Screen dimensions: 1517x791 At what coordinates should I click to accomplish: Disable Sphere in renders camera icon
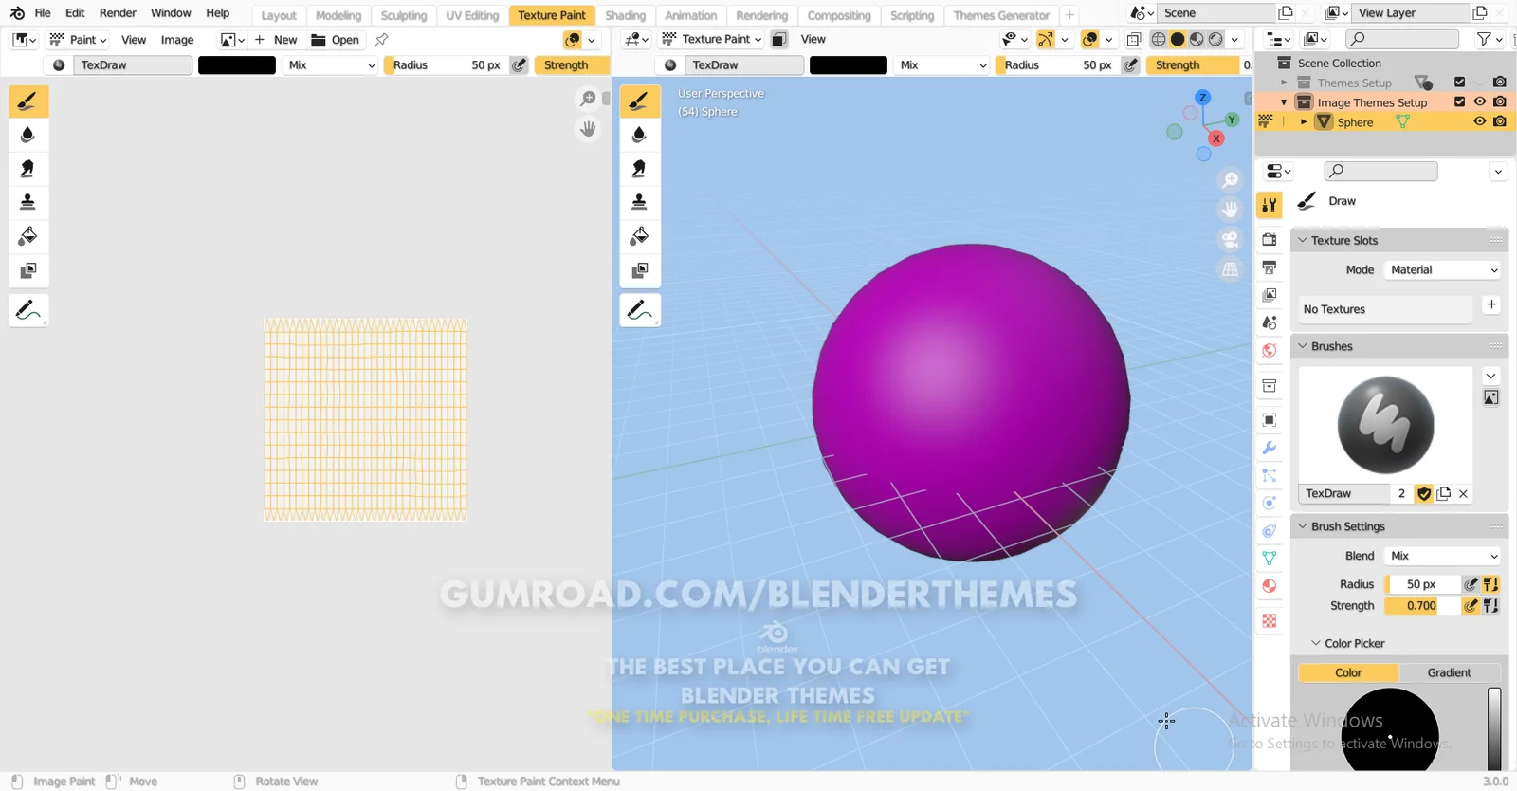coord(1499,121)
